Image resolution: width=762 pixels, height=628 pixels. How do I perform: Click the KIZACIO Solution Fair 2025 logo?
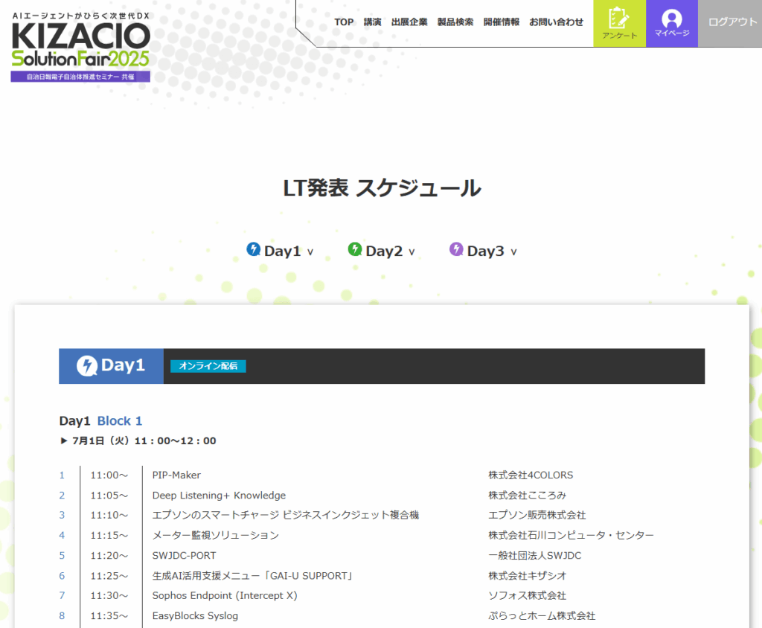80,47
